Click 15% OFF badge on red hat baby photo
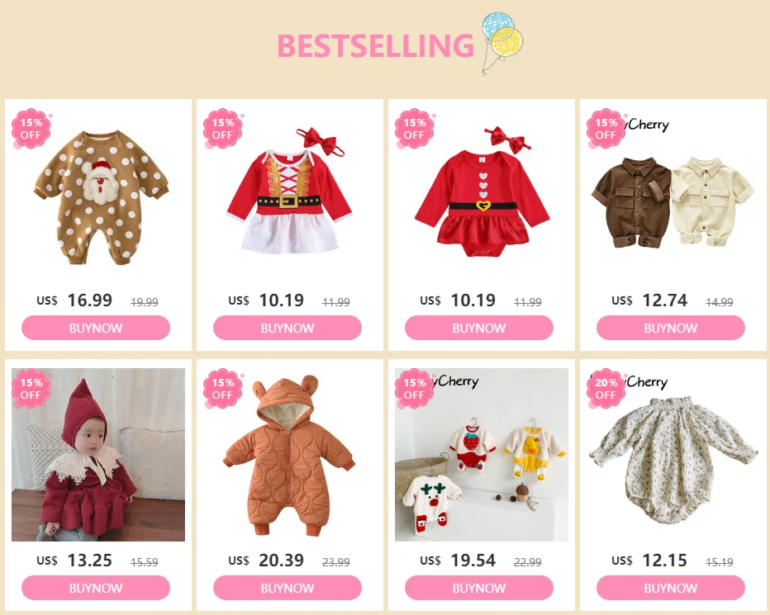The width and height of the screenshot is (770, 615). [31, 389]
